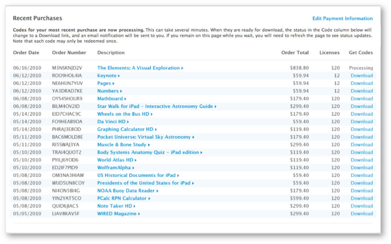Viewport: 391px width, 244px height.
Task: Download codes for Da Vinci HD
Action: [362, 122]
